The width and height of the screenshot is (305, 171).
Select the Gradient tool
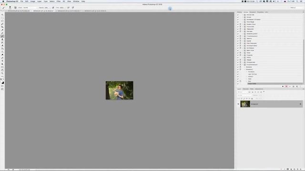coord(2,48)
